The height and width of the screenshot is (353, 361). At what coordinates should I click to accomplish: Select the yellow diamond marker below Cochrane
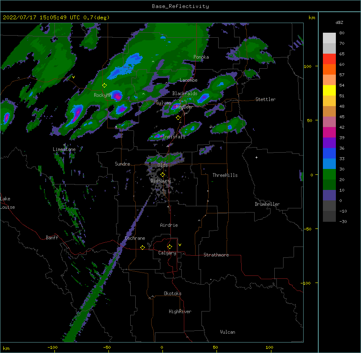[x=142, y=247]
